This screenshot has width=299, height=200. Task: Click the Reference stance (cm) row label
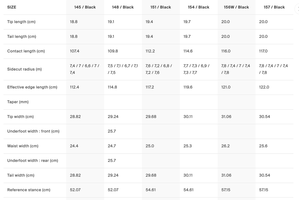29,190
